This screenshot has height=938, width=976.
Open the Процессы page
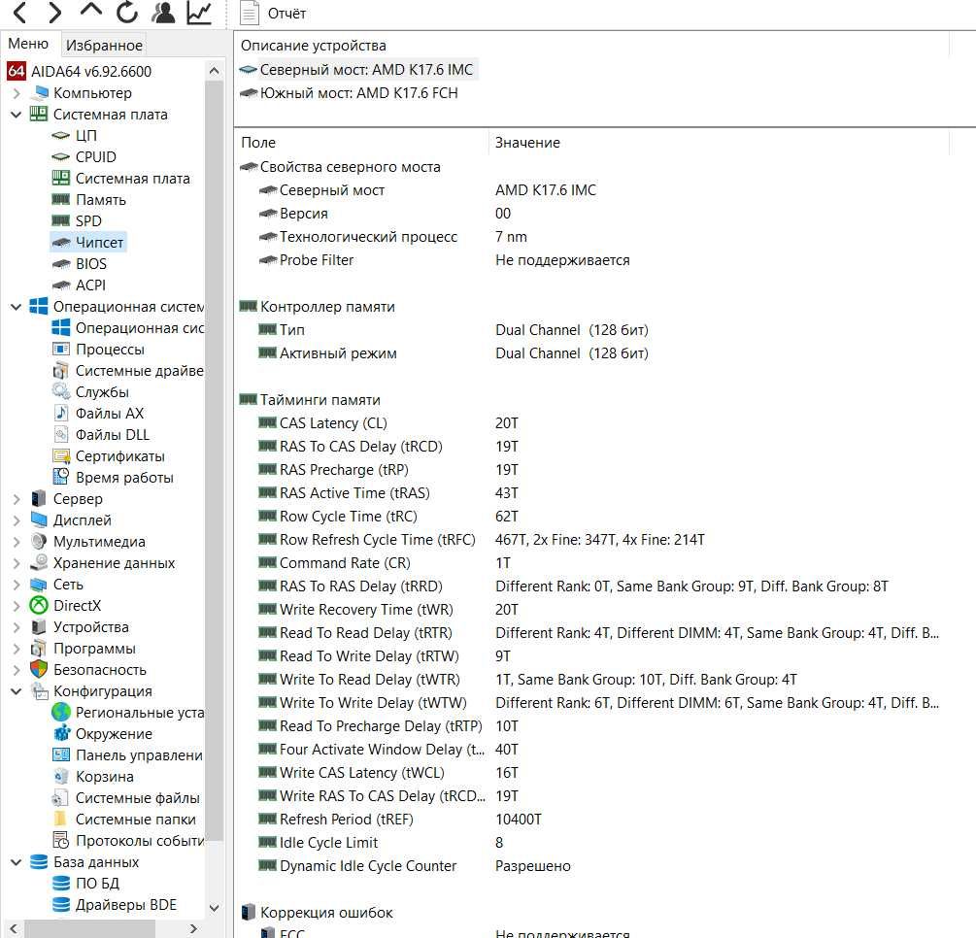[x=110, y=350]
